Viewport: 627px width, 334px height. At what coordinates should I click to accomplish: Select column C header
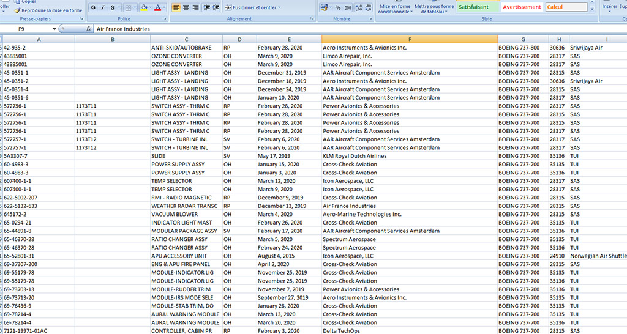coord(186,39)
